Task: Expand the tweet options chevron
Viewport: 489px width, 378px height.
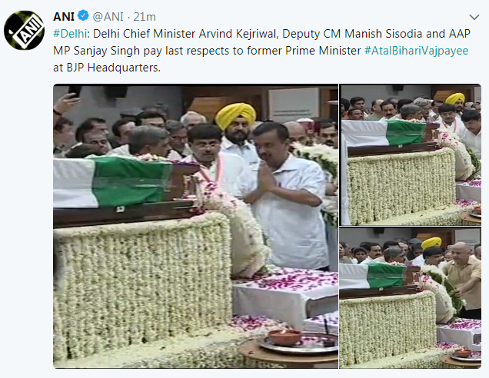Action: pos(474,17)
